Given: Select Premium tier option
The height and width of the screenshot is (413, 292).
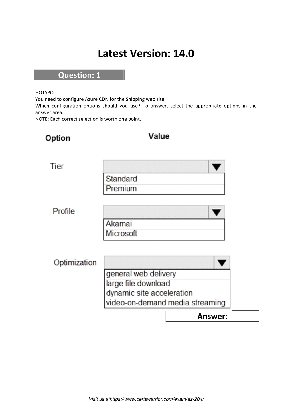Looking at the screenshot, I should (164, 189).
